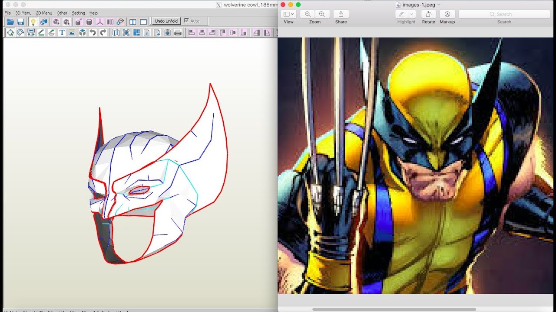Toggle the Auto checkbox

pyautogui.click(x=186, y=20)
